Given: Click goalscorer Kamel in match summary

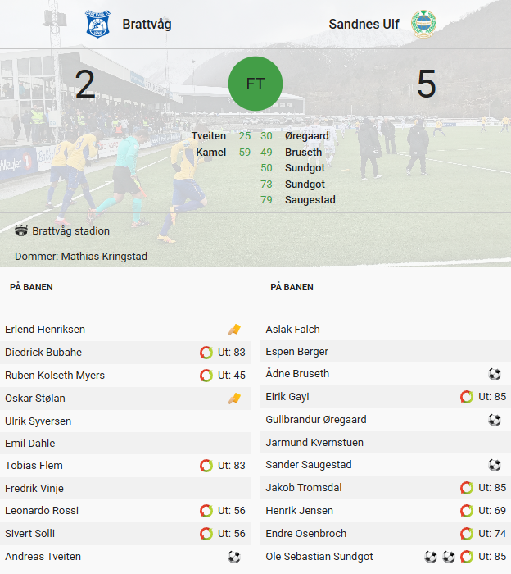Looking at the screenshot, I should (x=211, y=153).
